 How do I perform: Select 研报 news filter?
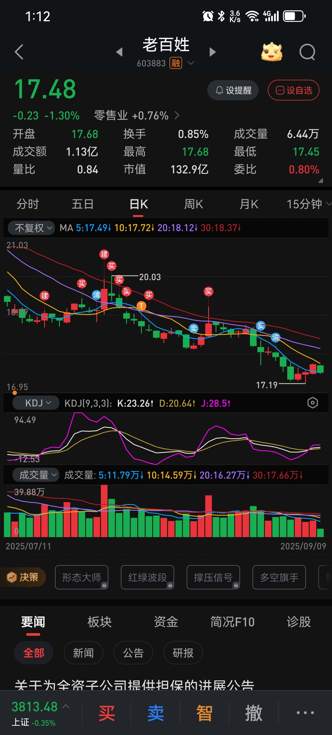(183, 653)
